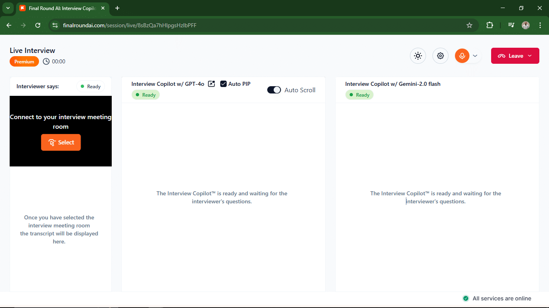Close the Final Round AI tab
The height and width of the screenshot is (308, 549).
click(x=103, y=8)
